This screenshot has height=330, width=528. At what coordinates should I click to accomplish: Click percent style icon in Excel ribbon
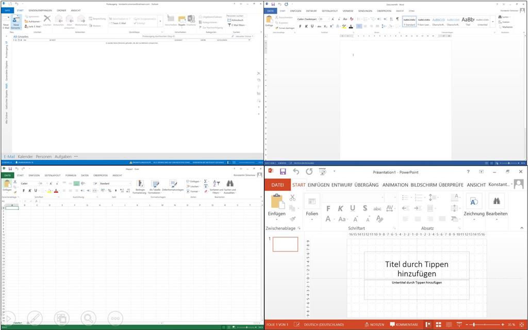pos(109,191)
